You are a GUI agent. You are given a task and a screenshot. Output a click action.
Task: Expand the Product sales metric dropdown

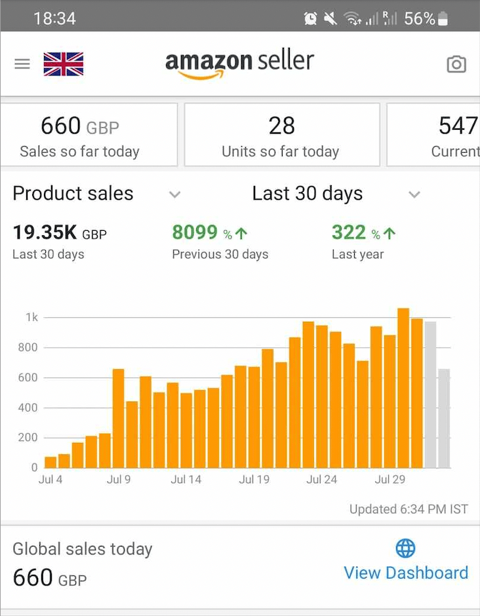click(174, 194)
